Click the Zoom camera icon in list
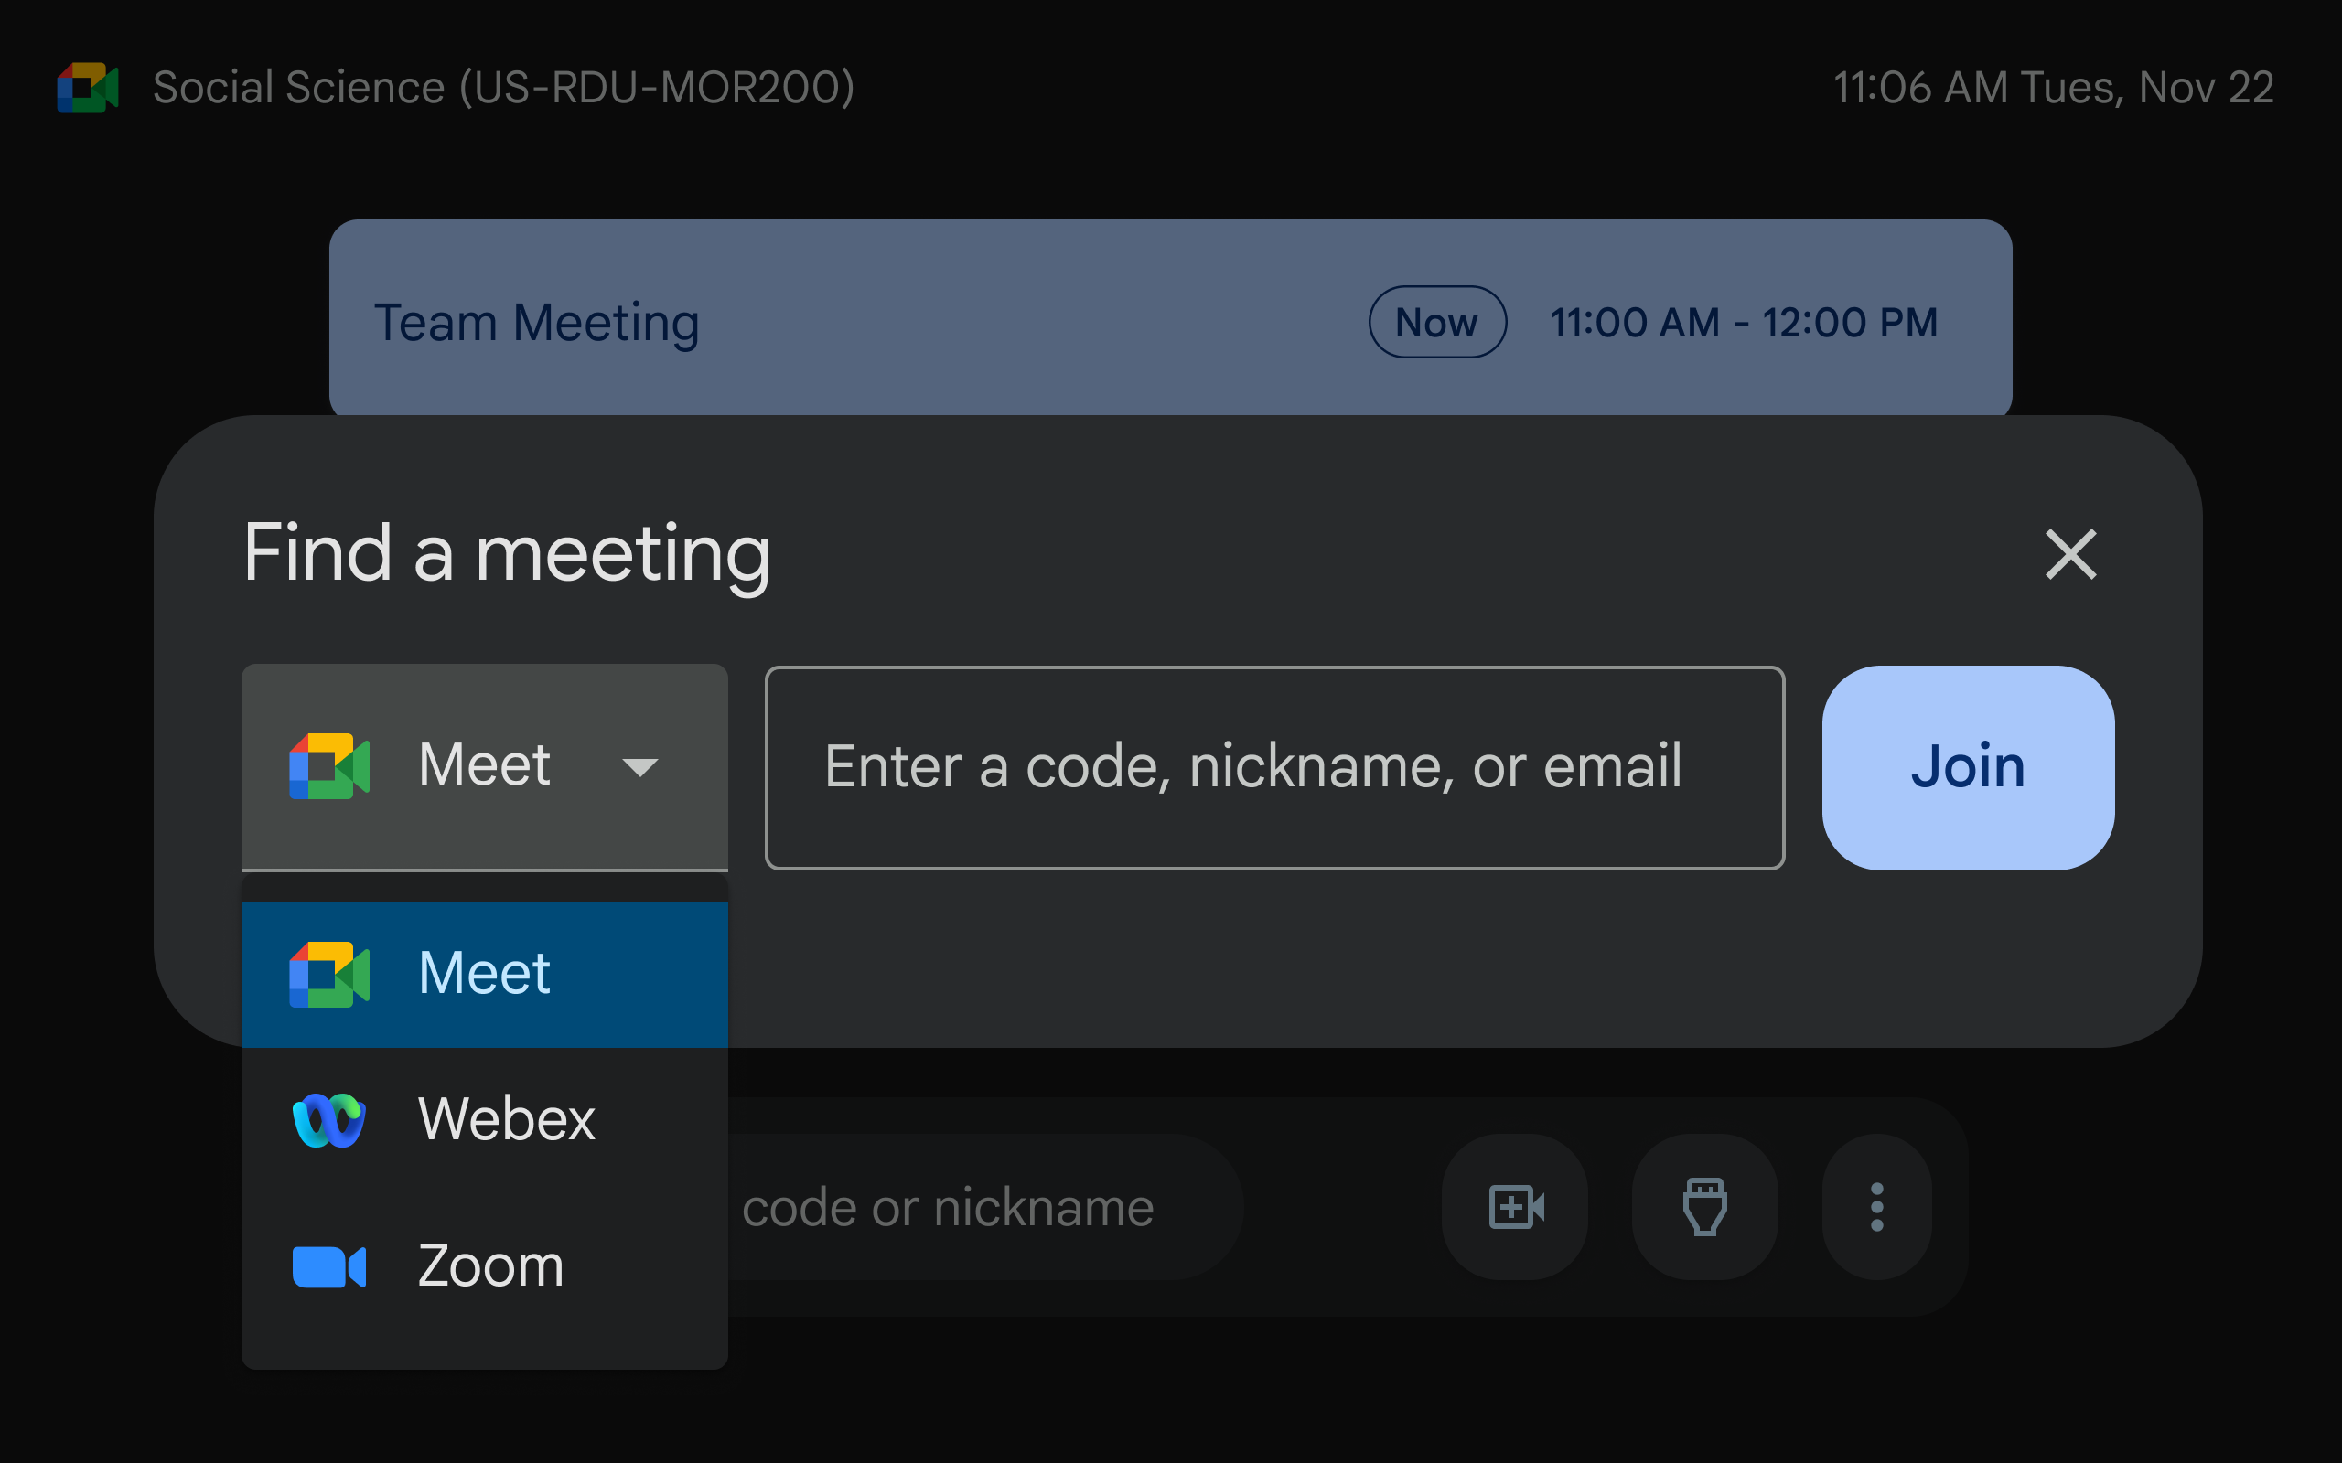The image size is (2342, 1463). 329,1266
